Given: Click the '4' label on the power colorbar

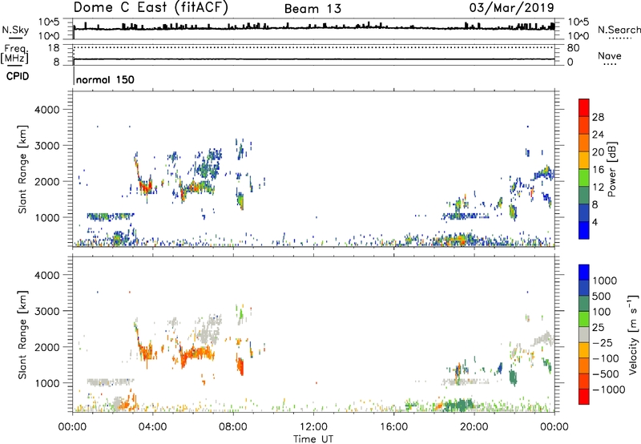Looking at the screenshot, I should 595,222.
